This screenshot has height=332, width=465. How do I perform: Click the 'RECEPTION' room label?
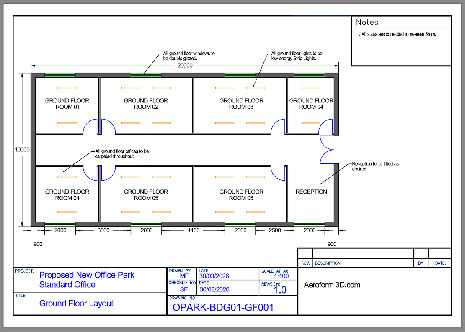(x=311, y=192)
